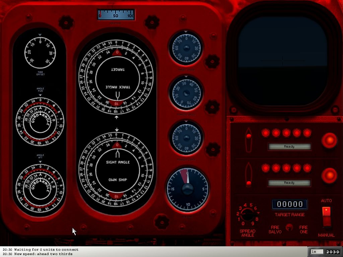Image resolution: width=343 pixels, height=257 pixels.
Task: Click the Target Track Angle dial
Action: tap(116, 77)
